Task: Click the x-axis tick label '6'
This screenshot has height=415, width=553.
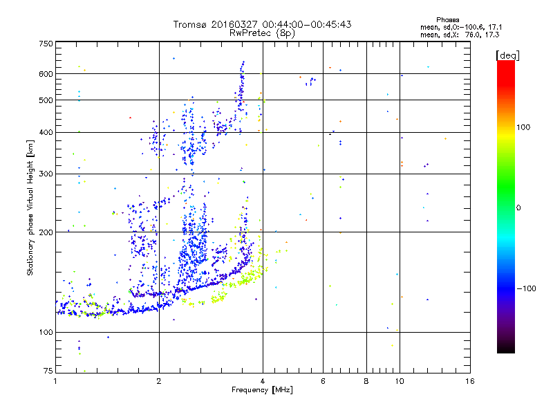Action: [323, 381]
